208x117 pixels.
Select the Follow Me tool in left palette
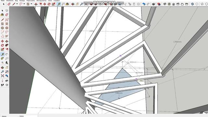pyautogui.click(x=6, y=45)
